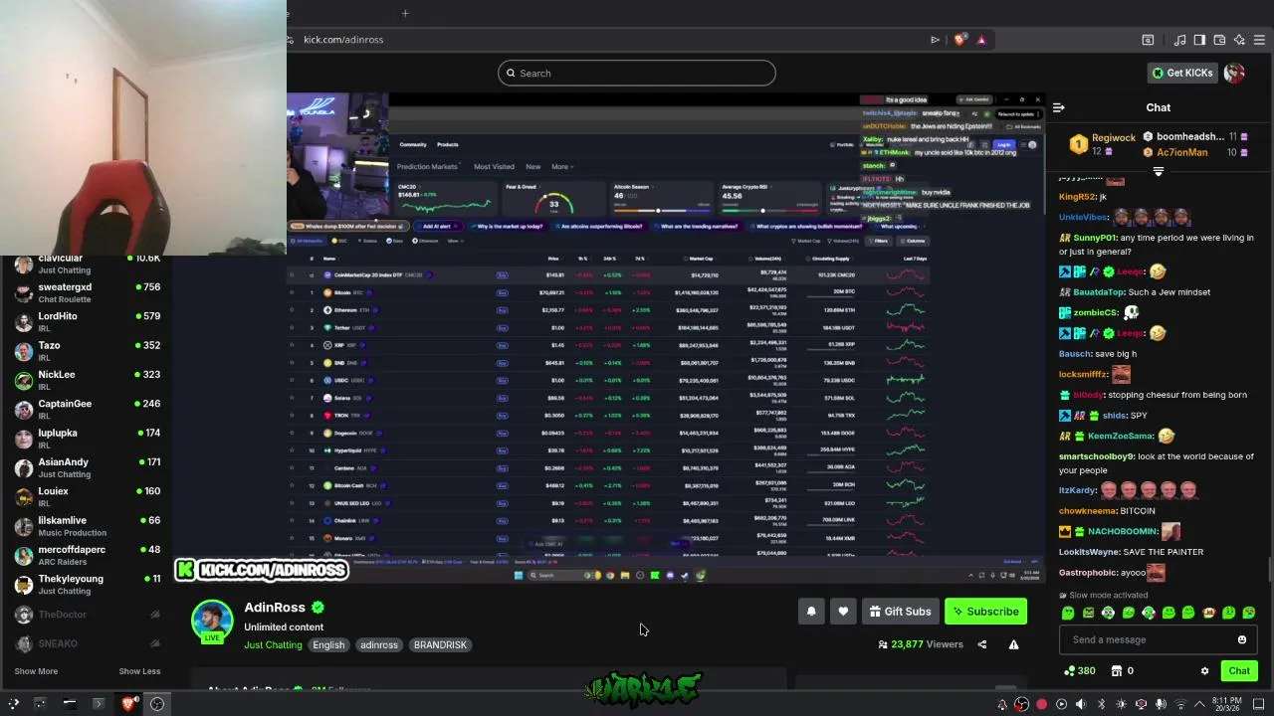This screenshot has height=716, width=1274.
Task: Open the user profile avatar
Action: pyautogui.click(x=1234, y=73)
